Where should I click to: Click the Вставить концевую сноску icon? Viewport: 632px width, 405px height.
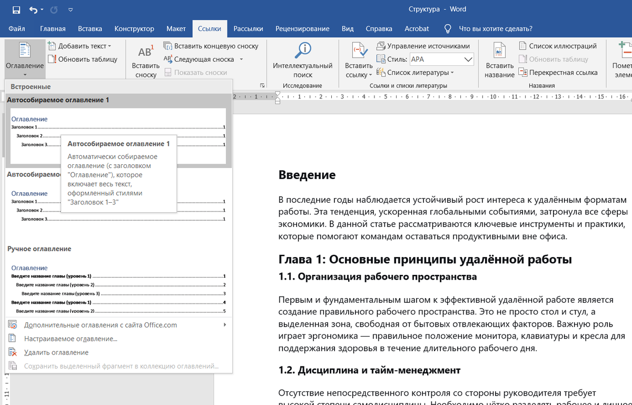click(x=168, y=46)
